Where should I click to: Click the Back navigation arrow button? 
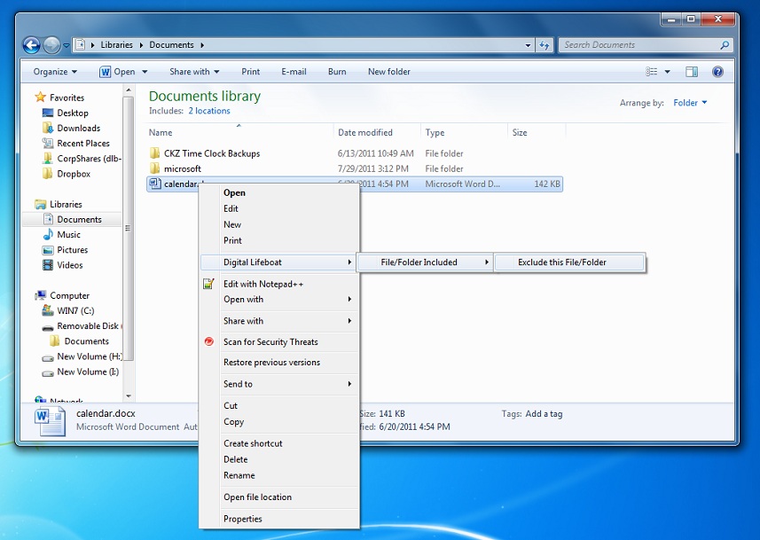(32, 45)
